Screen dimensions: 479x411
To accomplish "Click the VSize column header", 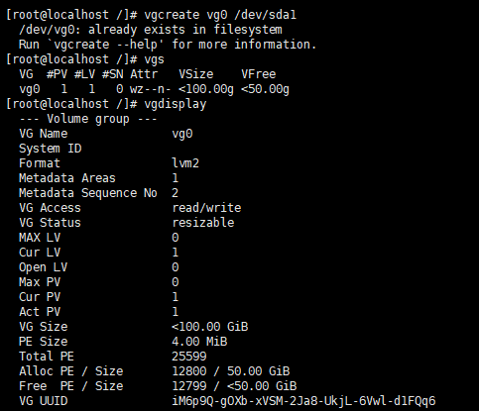I will pyautogui.click(x=196, y=74).
